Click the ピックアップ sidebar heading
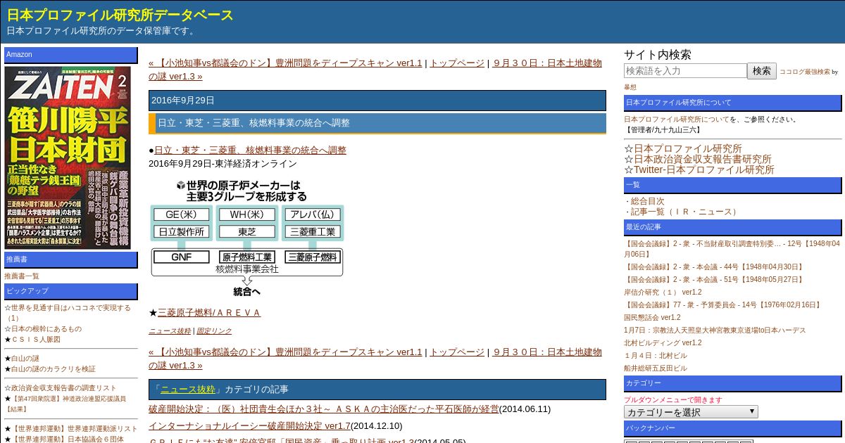The width and height of the screenshot is (845, 443). [x=70, y=291]
